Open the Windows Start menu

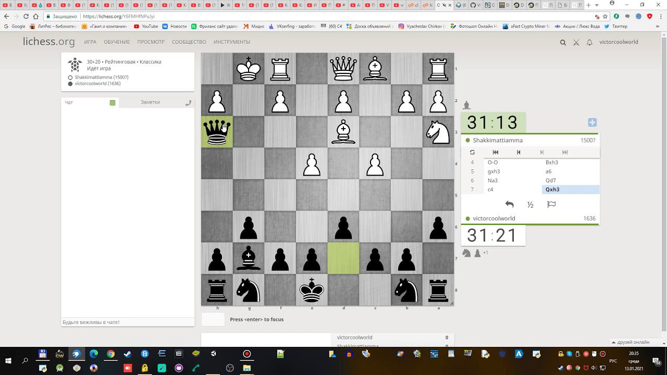coord(9,360)
